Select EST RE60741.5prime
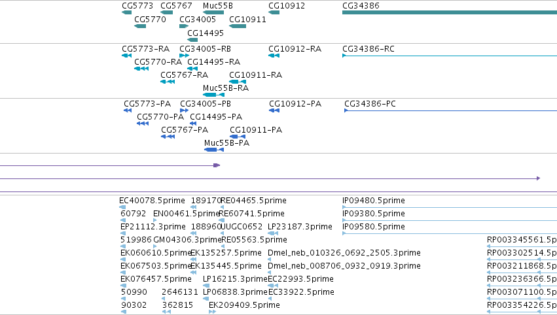This screenshot has height=315, width=557. 251,214
